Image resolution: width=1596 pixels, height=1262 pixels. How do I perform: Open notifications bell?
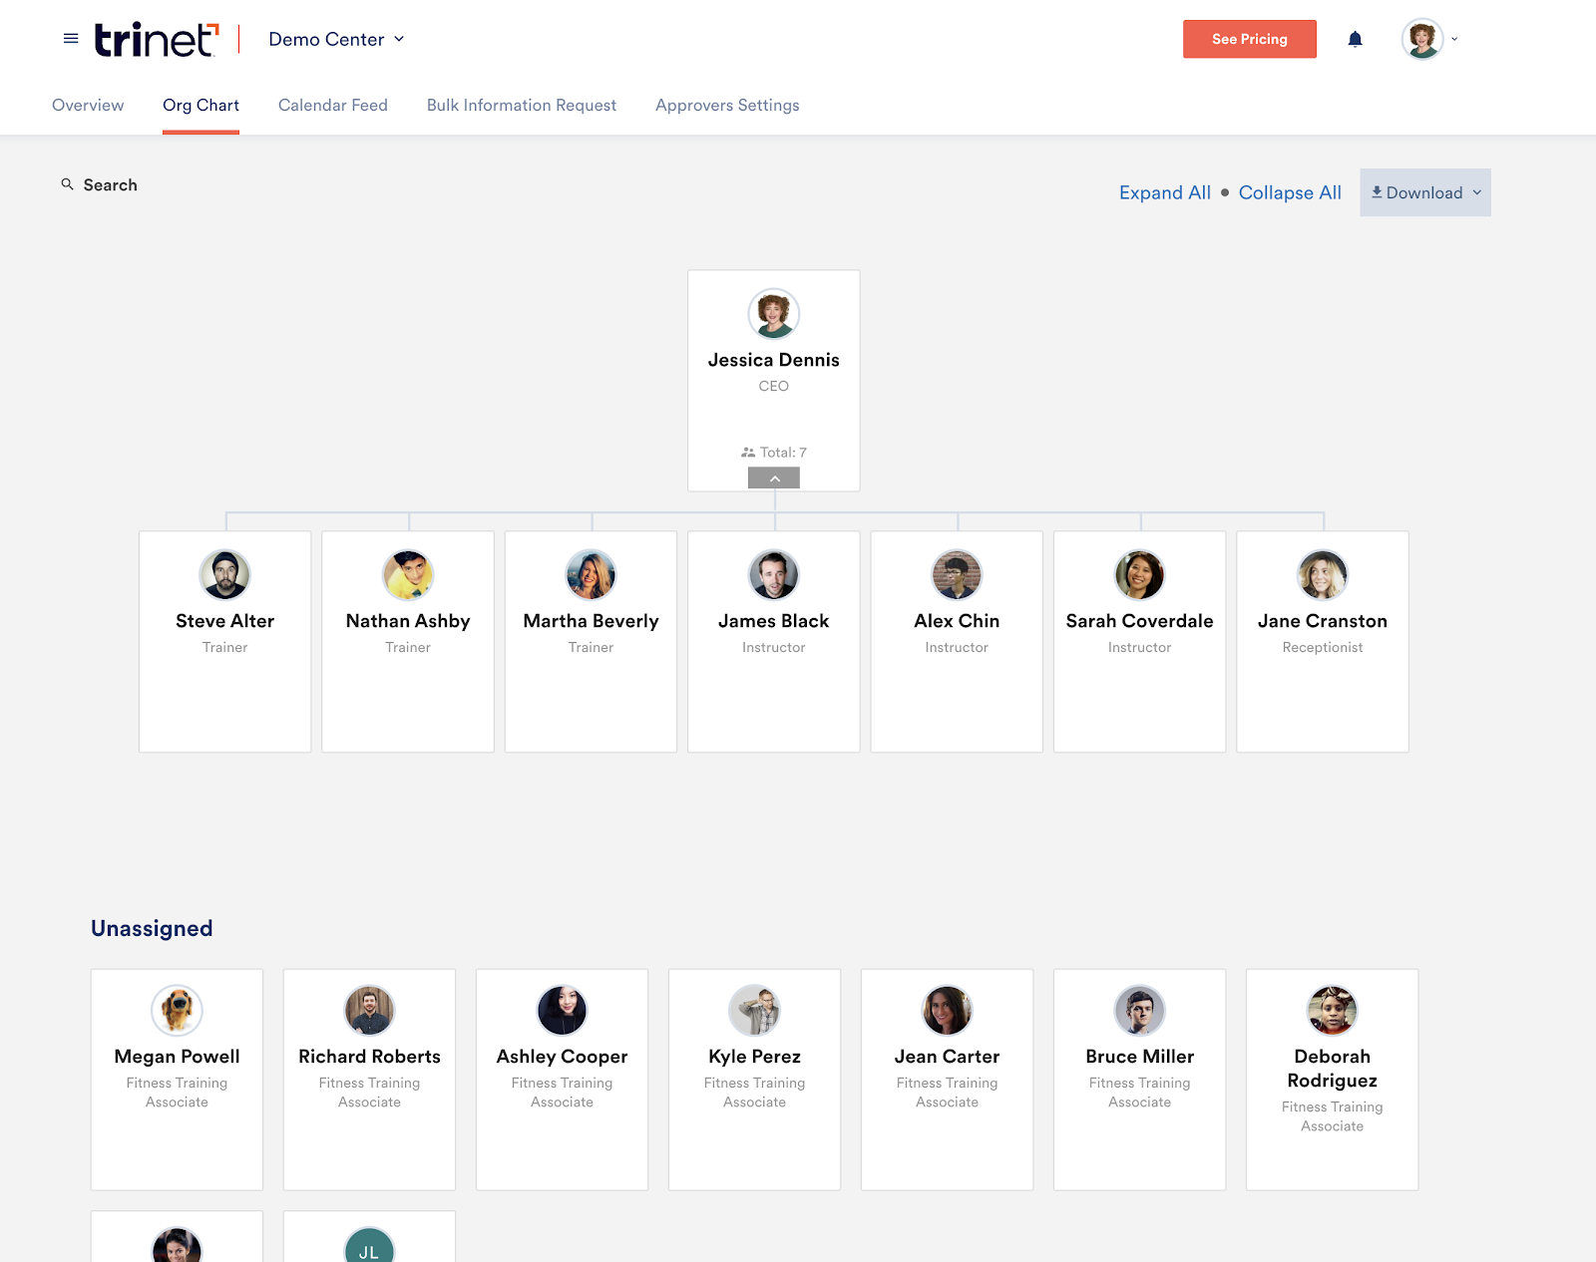[x=1355, y=39]
